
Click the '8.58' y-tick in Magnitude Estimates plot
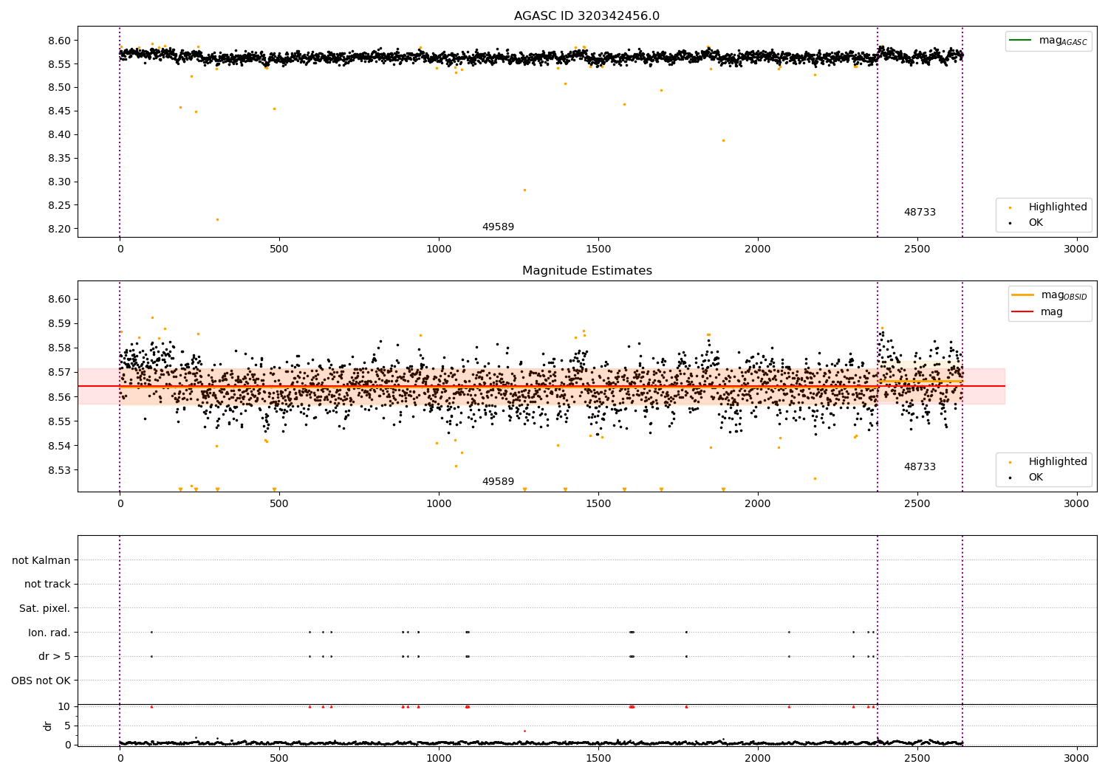[59, 348]
